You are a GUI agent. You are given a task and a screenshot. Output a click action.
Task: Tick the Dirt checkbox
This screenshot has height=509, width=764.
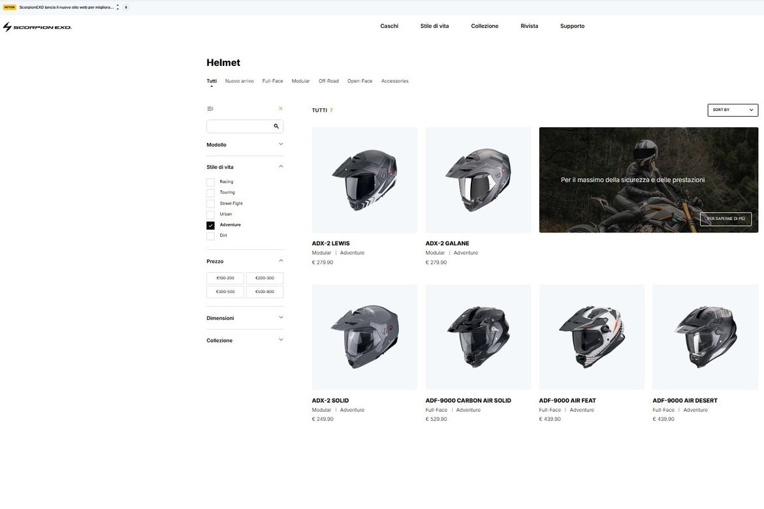[210, 236]
